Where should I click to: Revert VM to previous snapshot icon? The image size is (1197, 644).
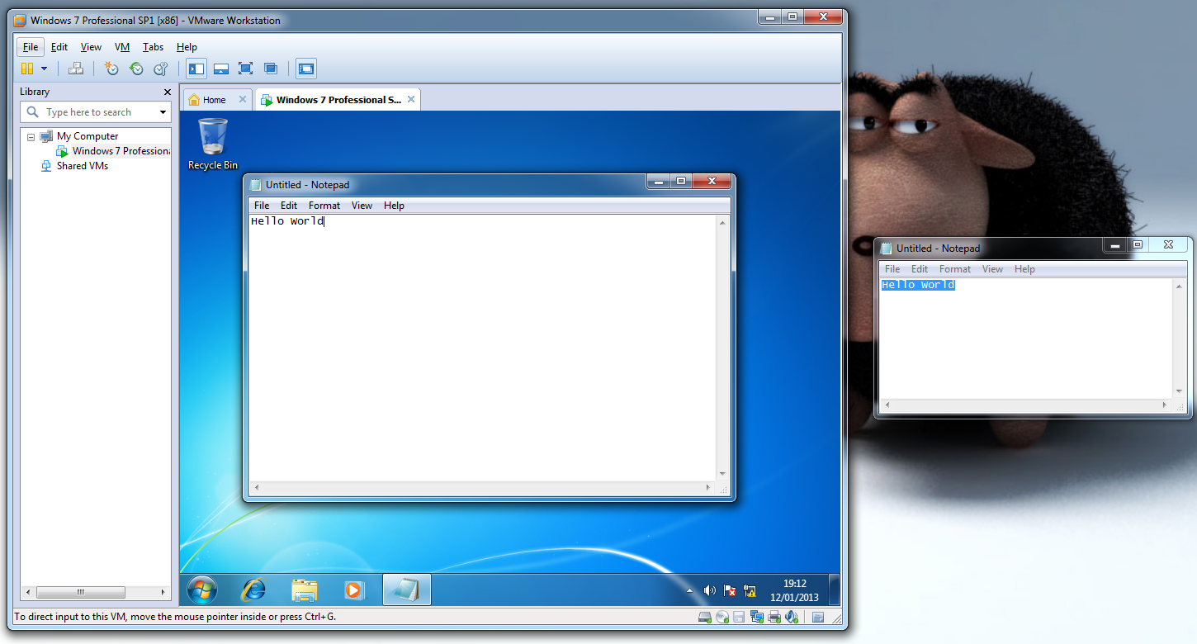coord(136,69)
